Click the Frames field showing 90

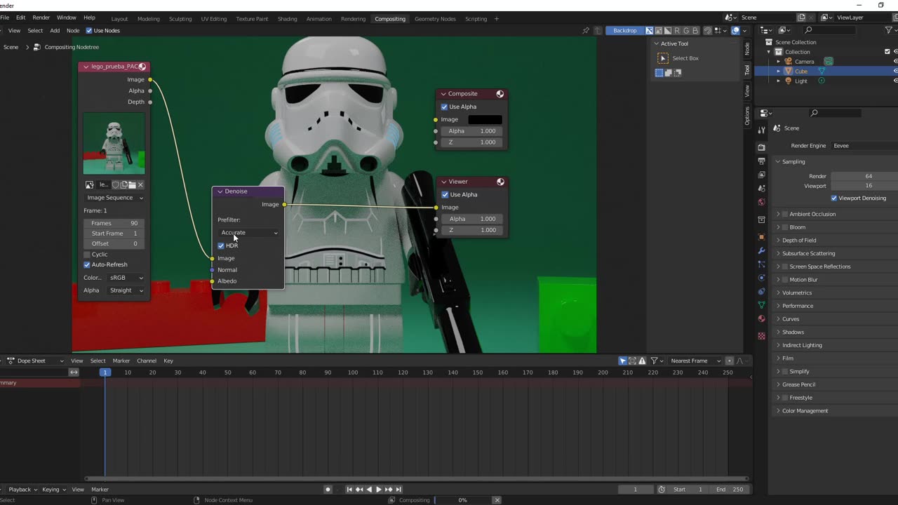coord(114,223)
